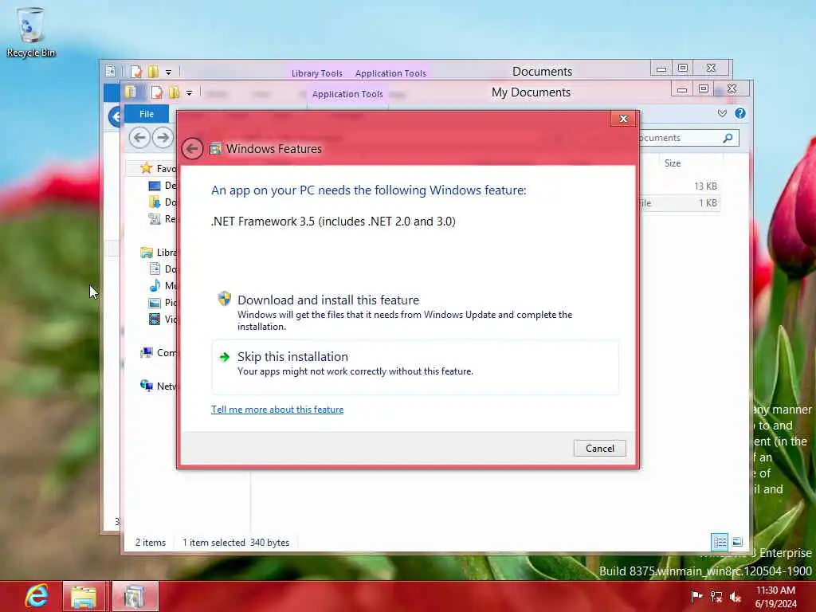
Task: Select Desktop under Favorites
Action: tap(163, 186)
